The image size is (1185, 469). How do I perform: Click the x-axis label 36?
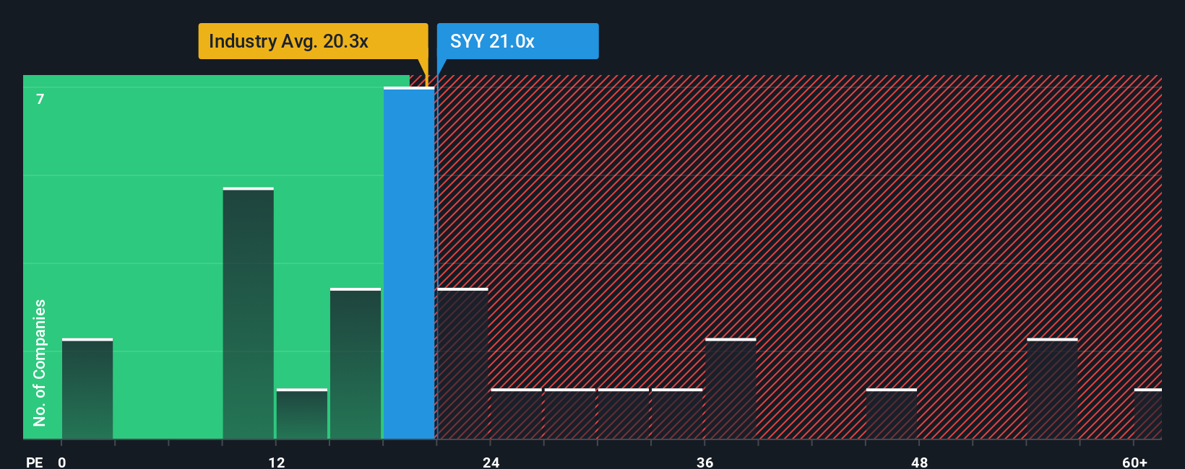[705, 462]
